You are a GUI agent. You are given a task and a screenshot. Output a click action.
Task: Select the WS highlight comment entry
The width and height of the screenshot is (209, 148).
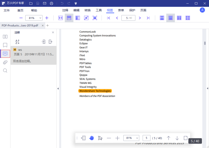(x=33, y=55)
